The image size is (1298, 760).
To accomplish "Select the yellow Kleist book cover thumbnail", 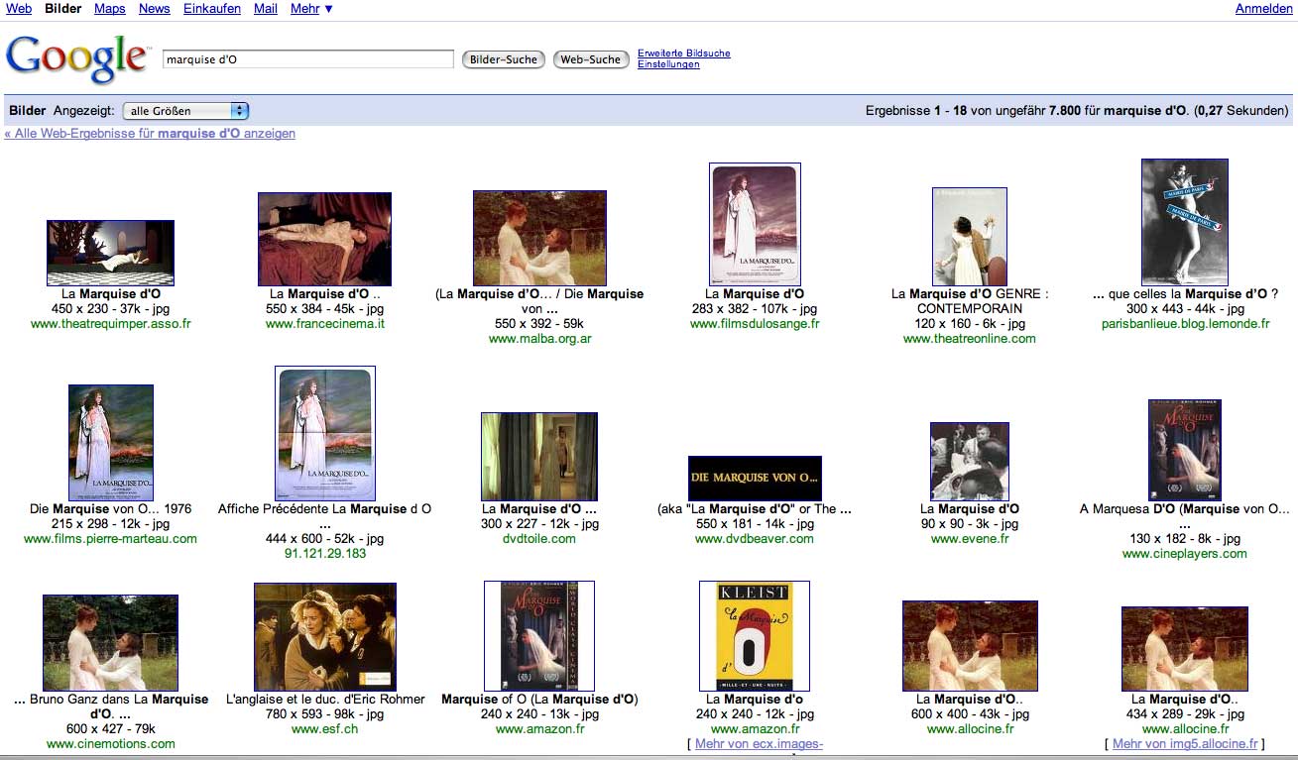I will pos(754,635).
